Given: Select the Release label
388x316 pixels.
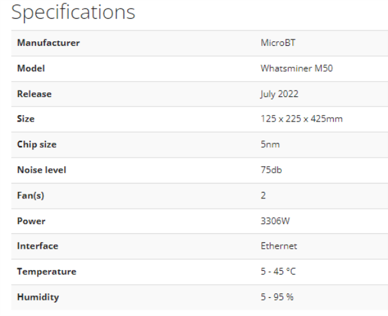Looking at the screenshot, I should coord(34,94).
